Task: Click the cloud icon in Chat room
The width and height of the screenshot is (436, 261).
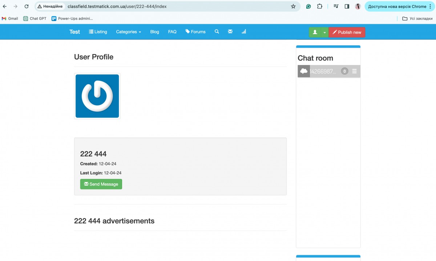Action: click(304, 71)
